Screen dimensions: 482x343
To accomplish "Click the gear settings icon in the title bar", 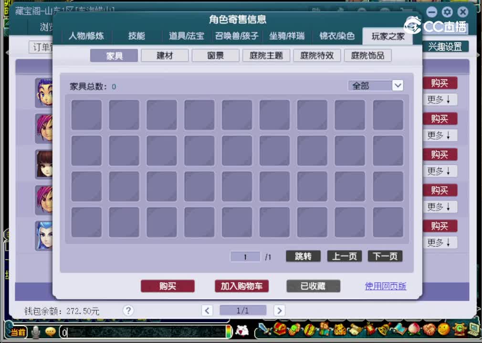I will (x=447, y=11).
